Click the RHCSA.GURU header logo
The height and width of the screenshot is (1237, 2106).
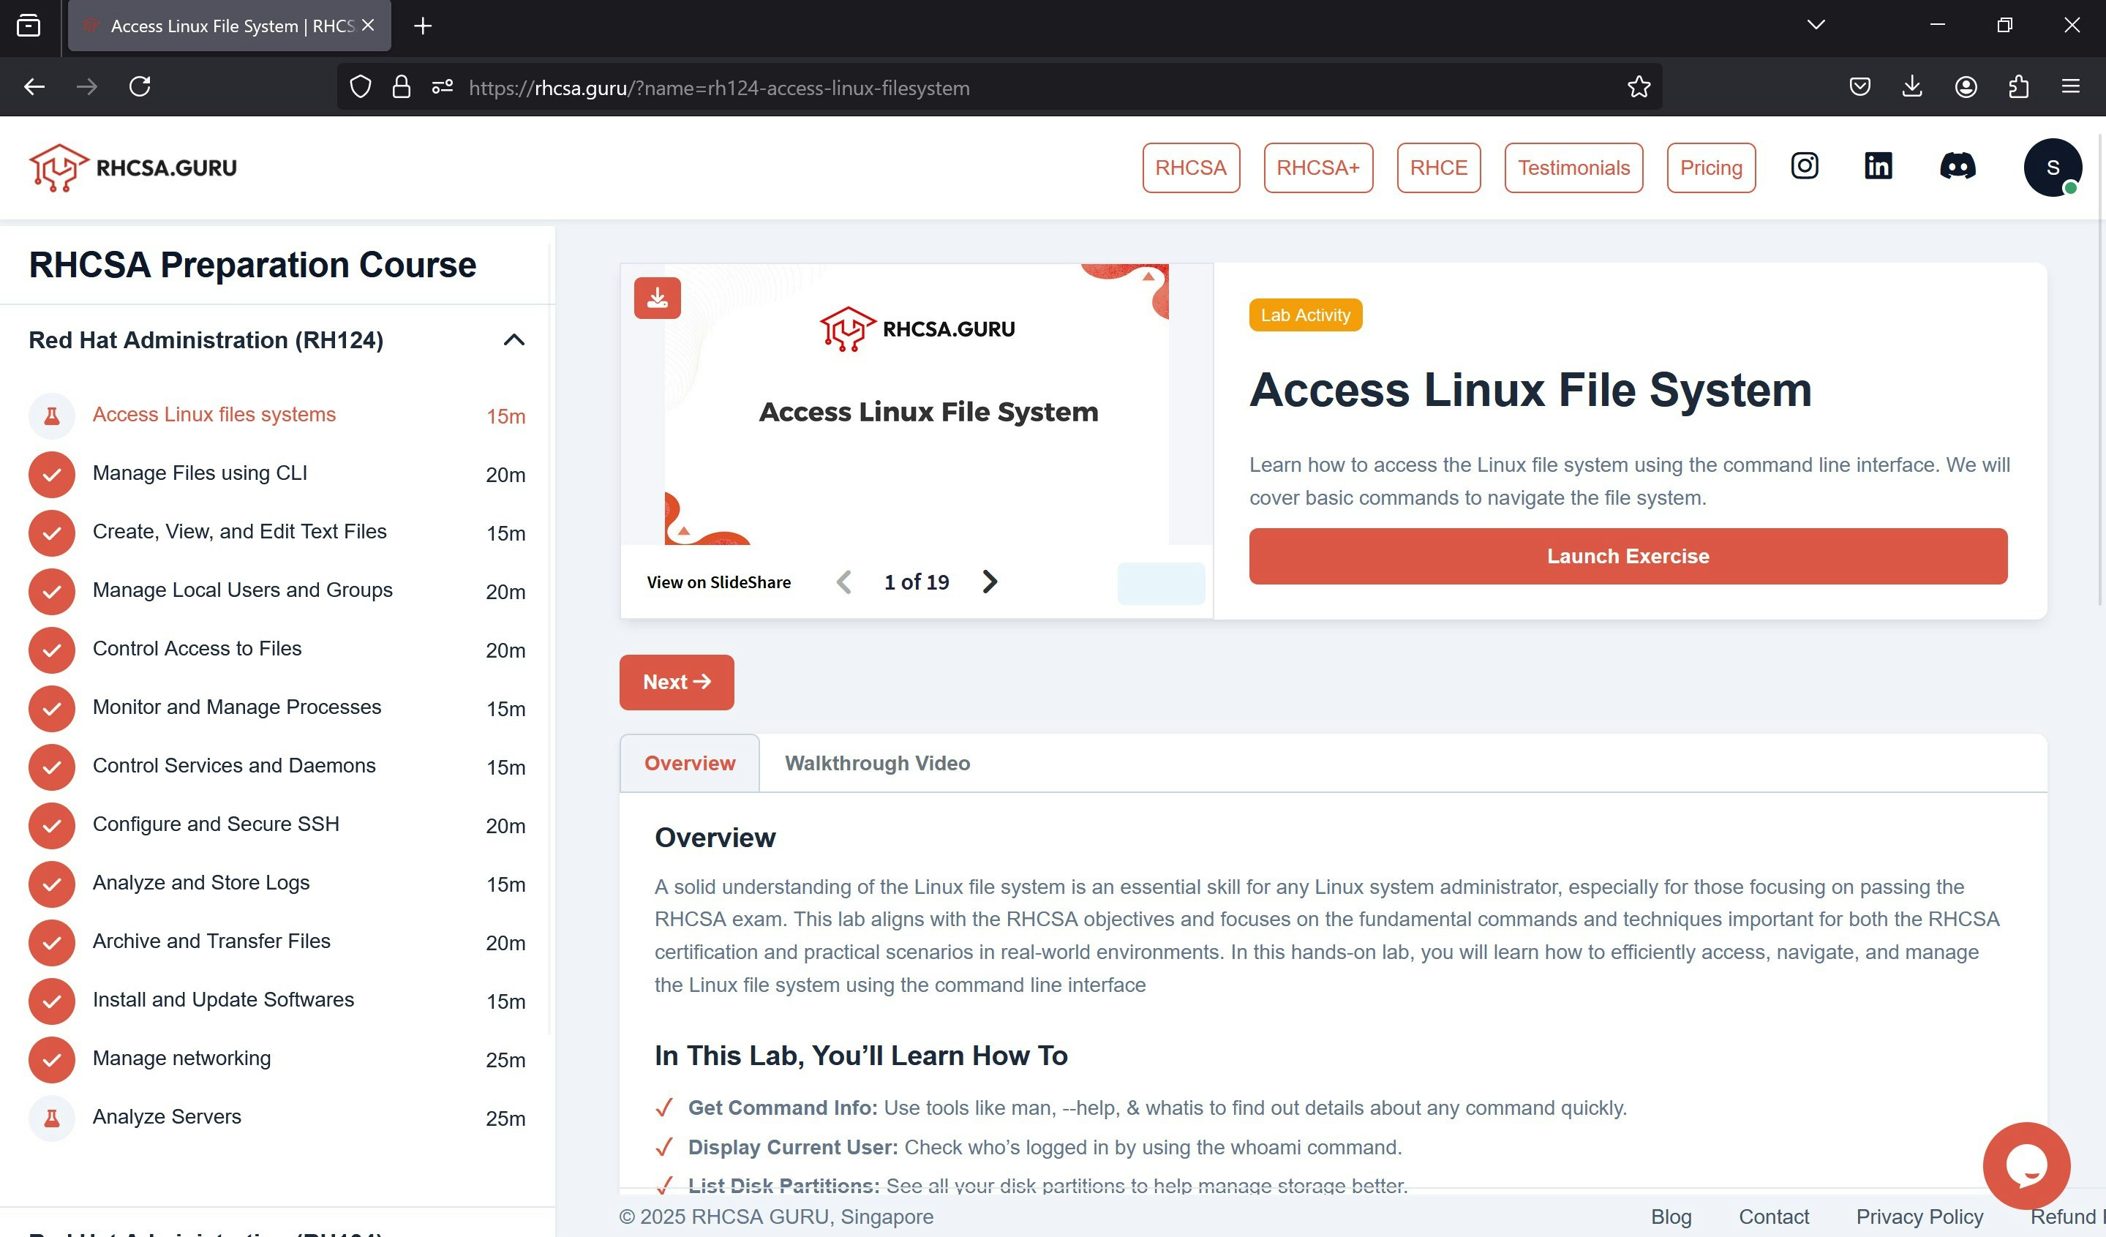[x=133, y=168]
